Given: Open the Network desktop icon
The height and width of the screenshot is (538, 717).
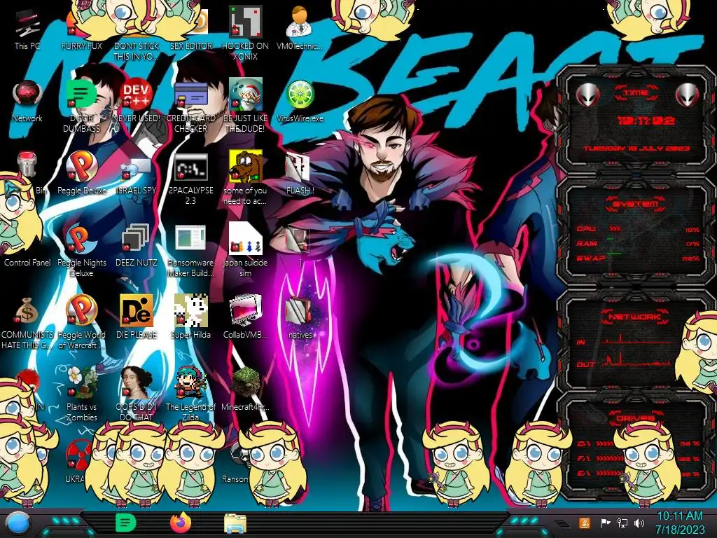Looking at the screenshot, I should [27, 101].
